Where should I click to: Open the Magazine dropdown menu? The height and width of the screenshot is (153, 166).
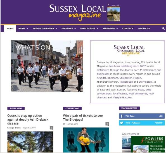click(x=110, y=28)
